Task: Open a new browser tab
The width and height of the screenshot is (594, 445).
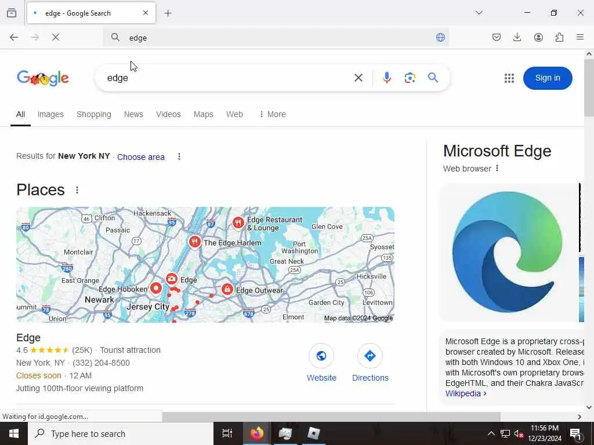Action: 168,13
